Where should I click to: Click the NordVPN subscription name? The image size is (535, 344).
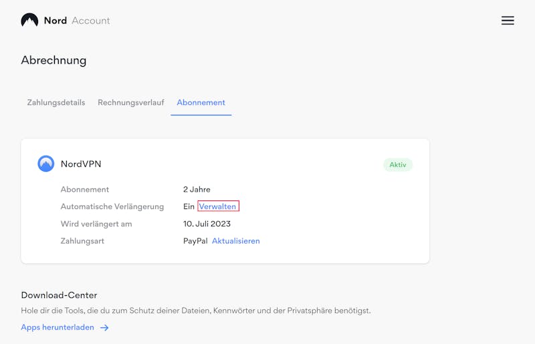click(x=81, y=164)
